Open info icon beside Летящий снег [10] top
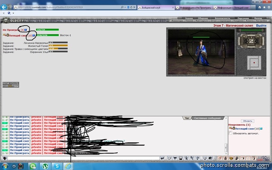The image size is (272, 170). [x=34, y=35]
